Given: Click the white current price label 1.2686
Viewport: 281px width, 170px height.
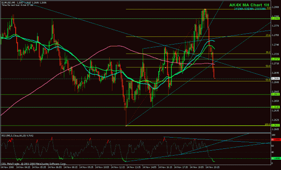Looking at the screenshot, I should click(x=275, y=79).
